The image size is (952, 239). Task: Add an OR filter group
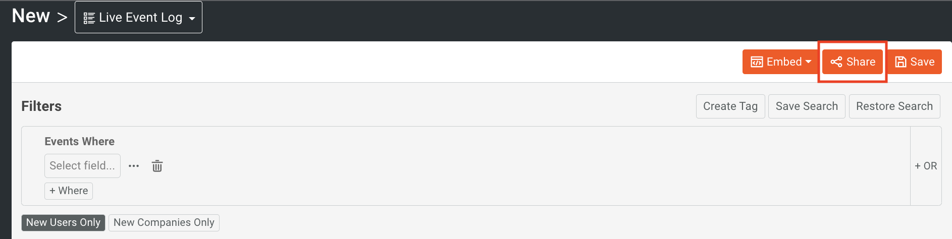(926, 166)
